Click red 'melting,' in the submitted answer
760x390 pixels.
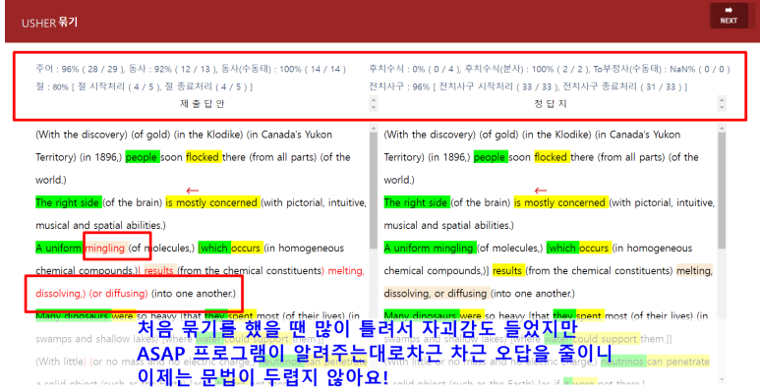346,271
